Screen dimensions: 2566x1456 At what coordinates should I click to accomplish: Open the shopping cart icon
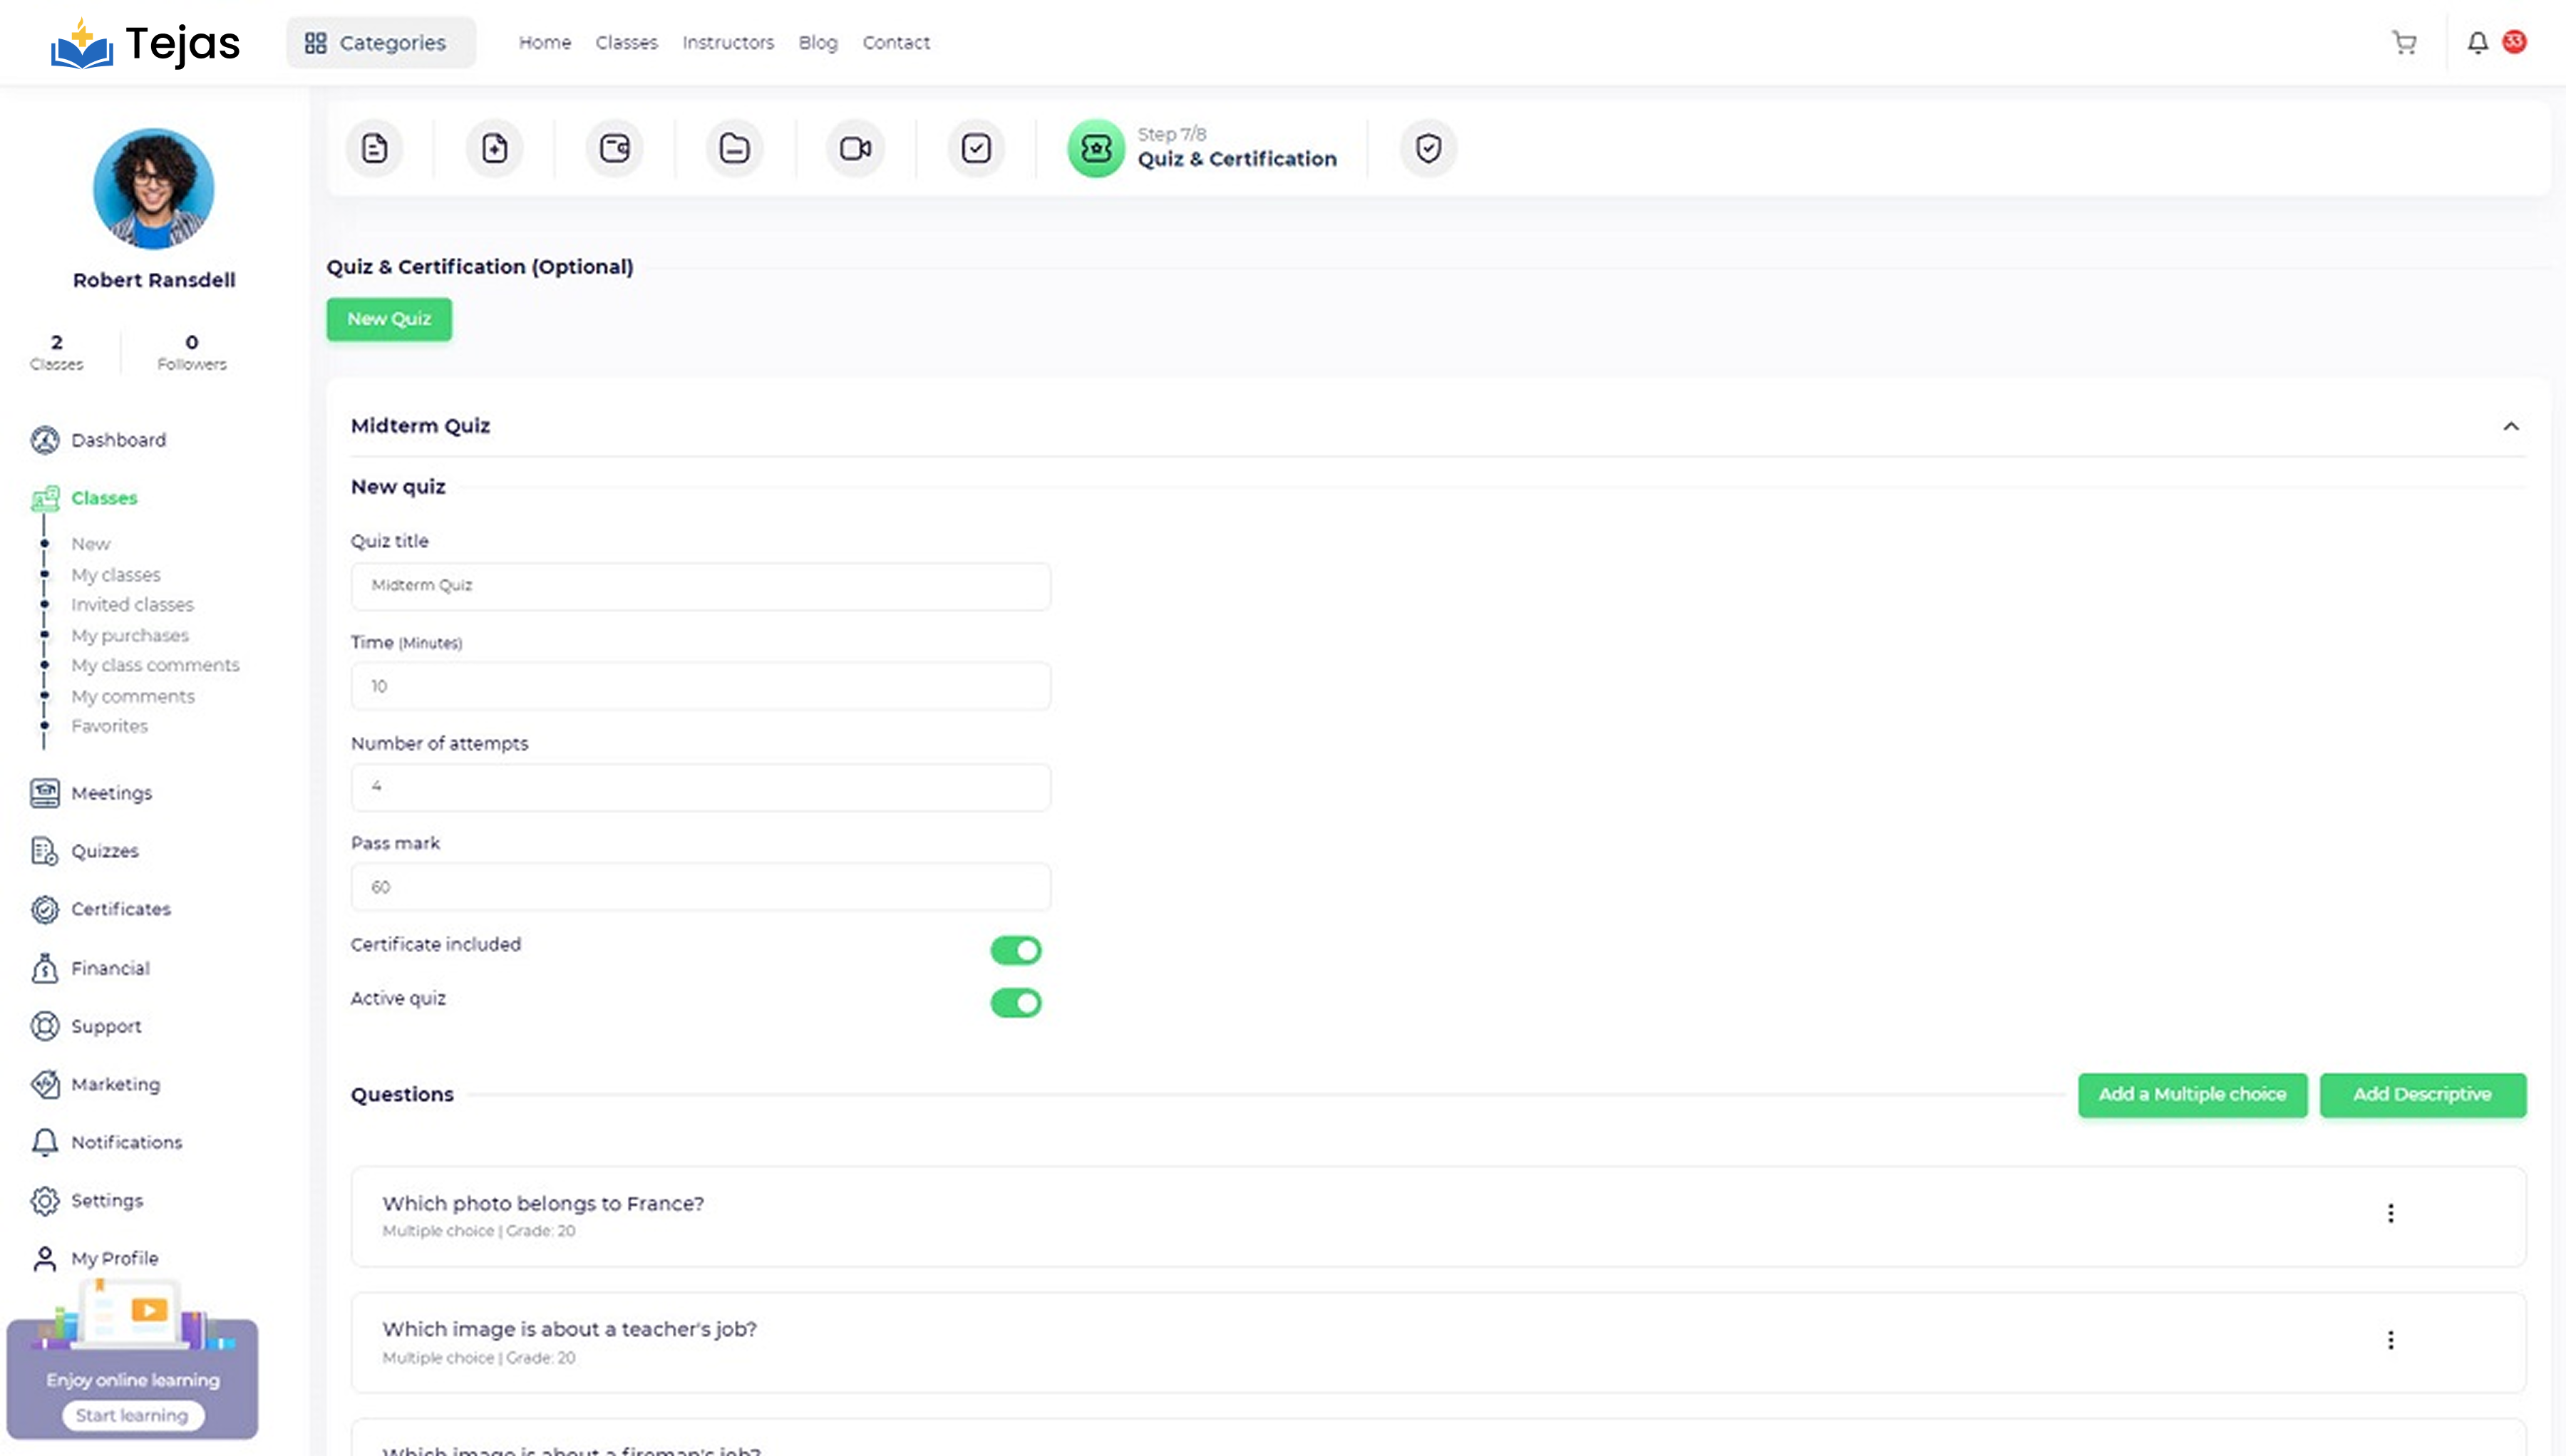coord(2404,42)
